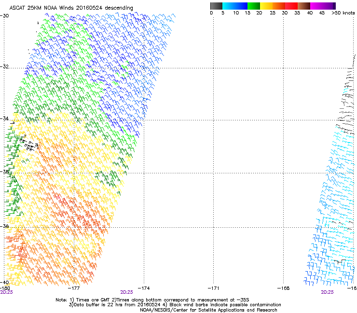Click the legend label "15"
The width and height of the screenshot is (357, 313).
247,13
